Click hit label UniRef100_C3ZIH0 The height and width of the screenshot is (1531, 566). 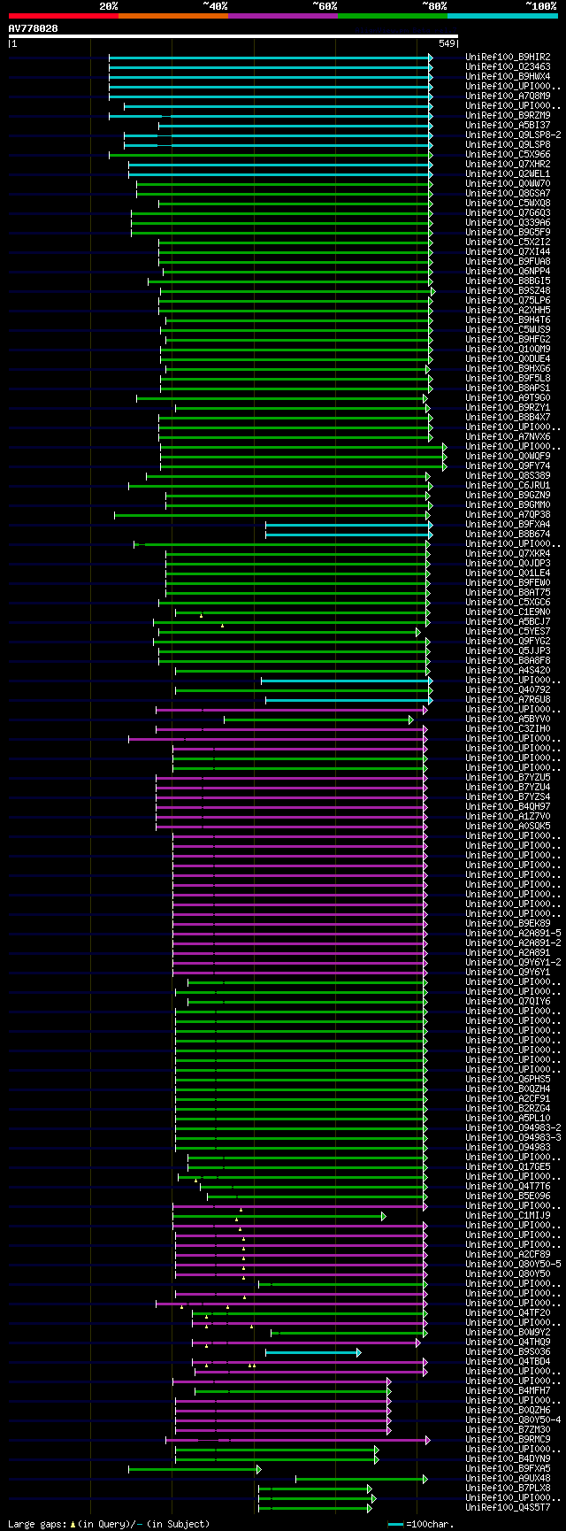tap(508, 729)
